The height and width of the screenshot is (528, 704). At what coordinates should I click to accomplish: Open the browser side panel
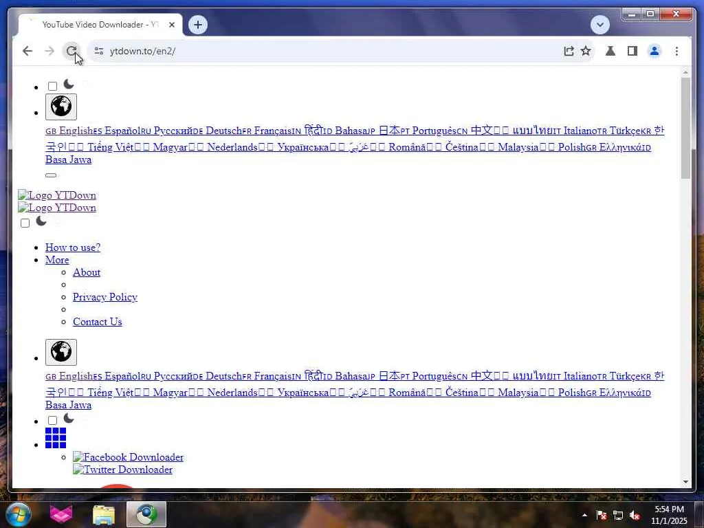(632, 51)
